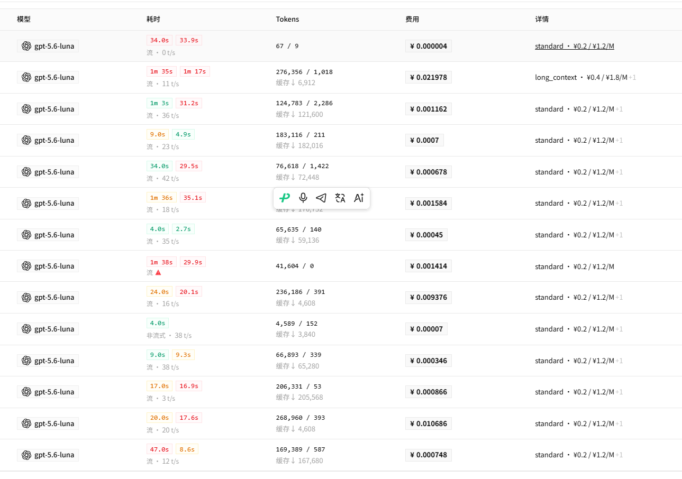Click the 31.2s time badge
The width and height of the screenshot is (682, 479).
point(189,103)
